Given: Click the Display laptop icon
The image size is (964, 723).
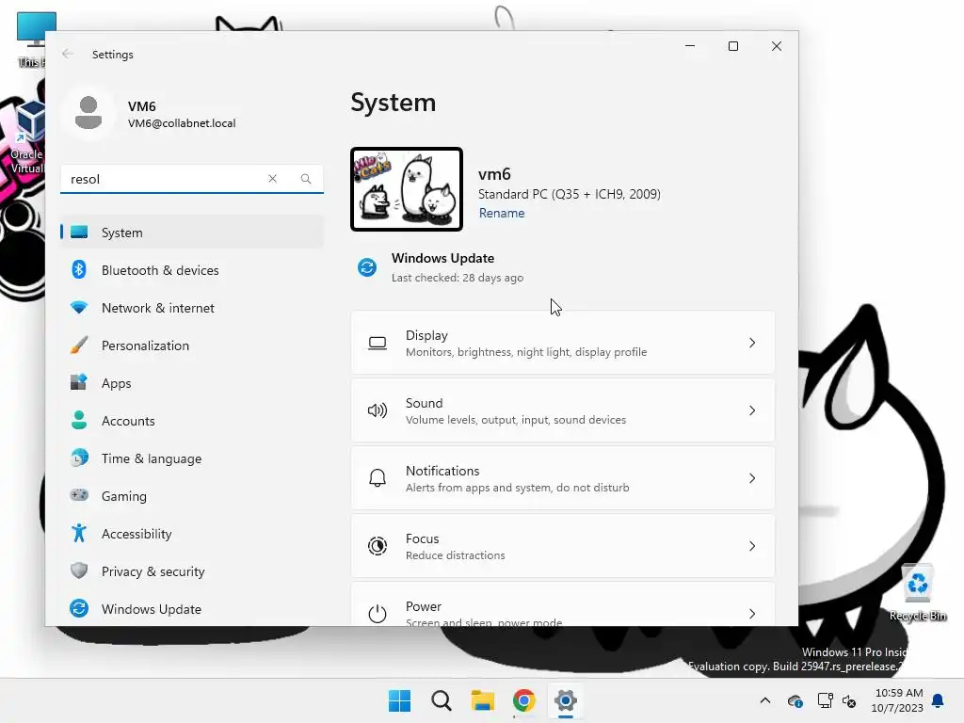Looking at the screenshot, I should tap(378, 343).
